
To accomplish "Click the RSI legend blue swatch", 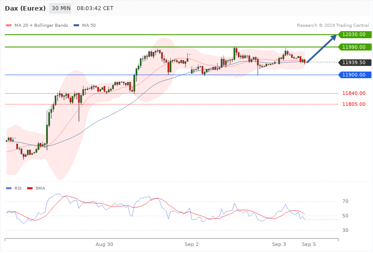I will [x=9, y=188].
